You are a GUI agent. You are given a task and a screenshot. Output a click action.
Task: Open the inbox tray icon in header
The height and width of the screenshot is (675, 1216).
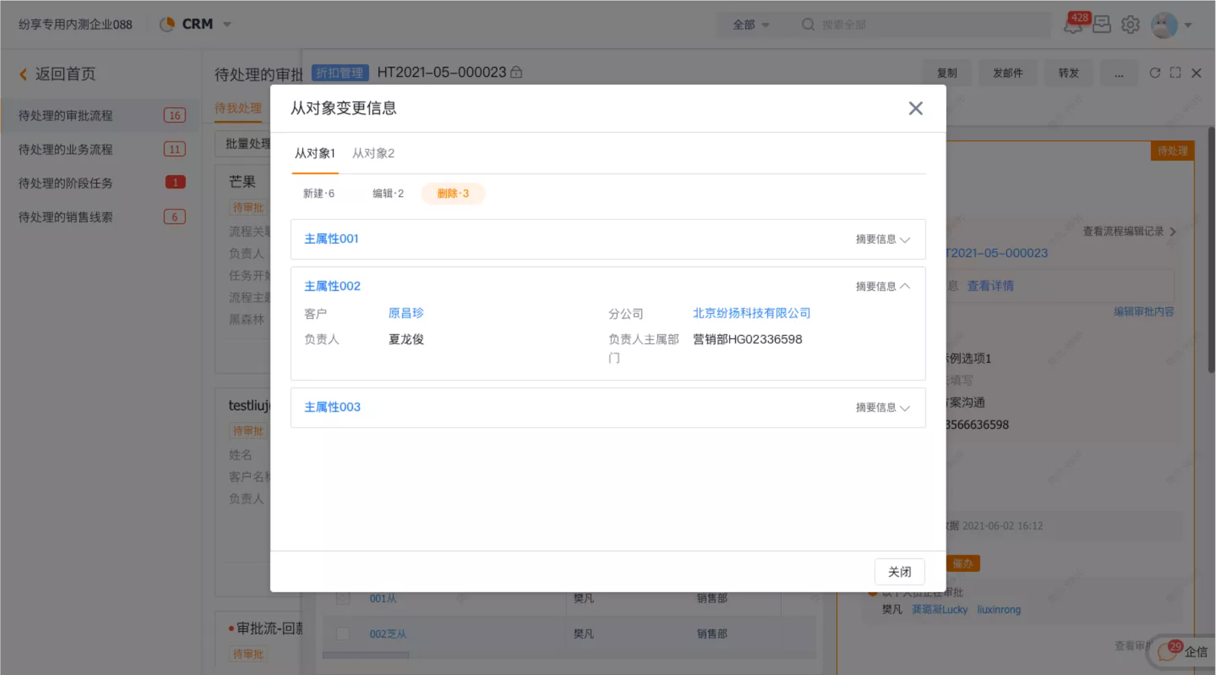tap(1101, 24)
